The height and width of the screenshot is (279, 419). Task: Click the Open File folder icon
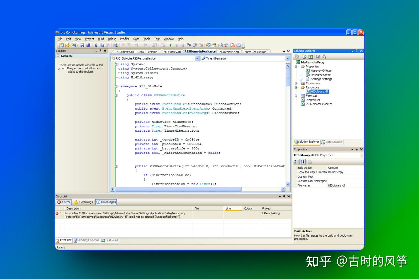[68, 45]
